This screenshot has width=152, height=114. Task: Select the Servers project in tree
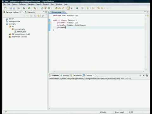click(x=10, y=19)
